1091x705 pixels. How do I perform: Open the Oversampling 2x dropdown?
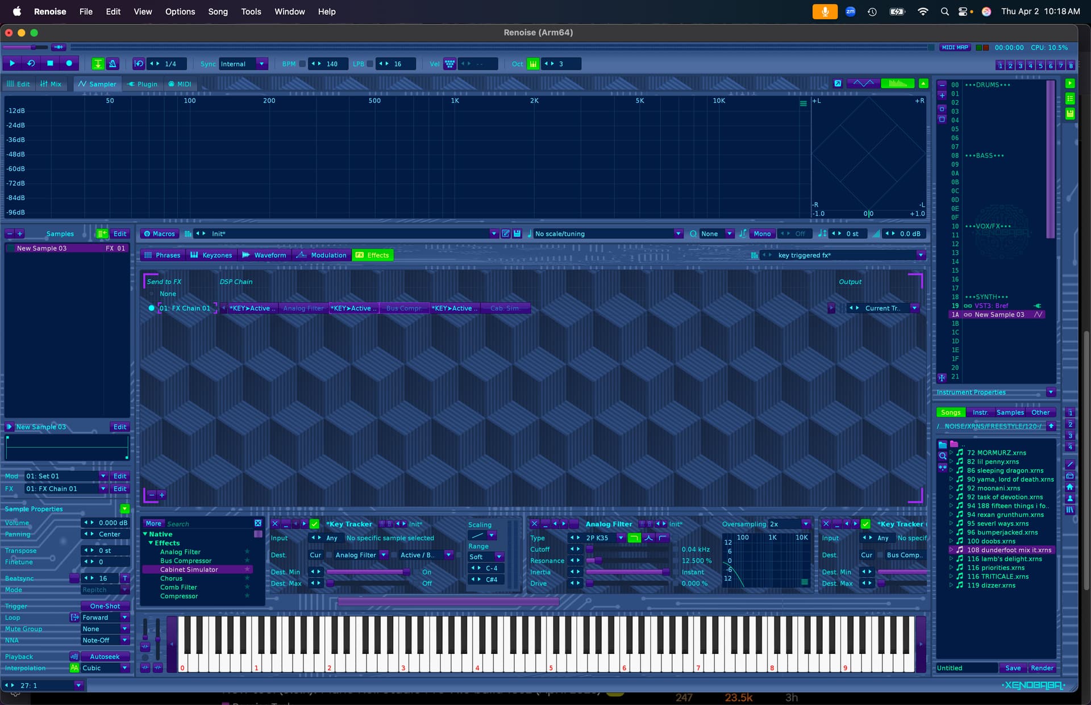[805, 524]
